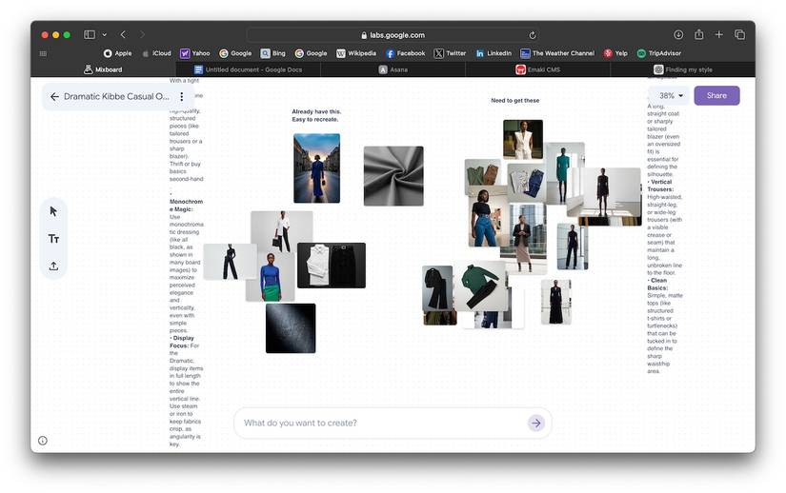Select the white shirt and black skirt image

(x=332, y=266)
